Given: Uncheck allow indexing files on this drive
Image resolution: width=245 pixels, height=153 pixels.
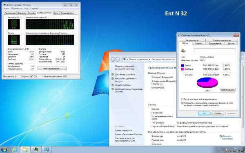Looking at the screenshot, I should [182, 103].
